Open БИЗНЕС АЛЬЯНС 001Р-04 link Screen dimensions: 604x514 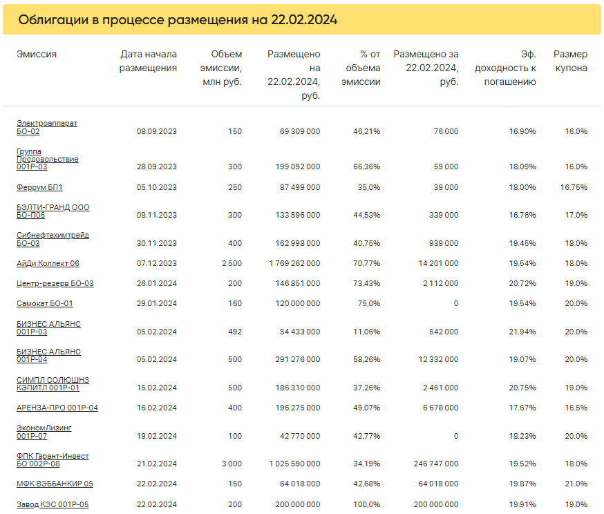pyautogui.click(x=48, y=355)
